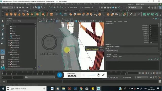The height and width of the screenshot is (91, 162).
Task: Click Windows search box on taskbar
Action: pyautogui.click(x=26, y=88)
